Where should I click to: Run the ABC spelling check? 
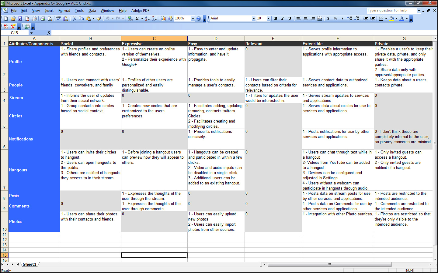[59, 19]
